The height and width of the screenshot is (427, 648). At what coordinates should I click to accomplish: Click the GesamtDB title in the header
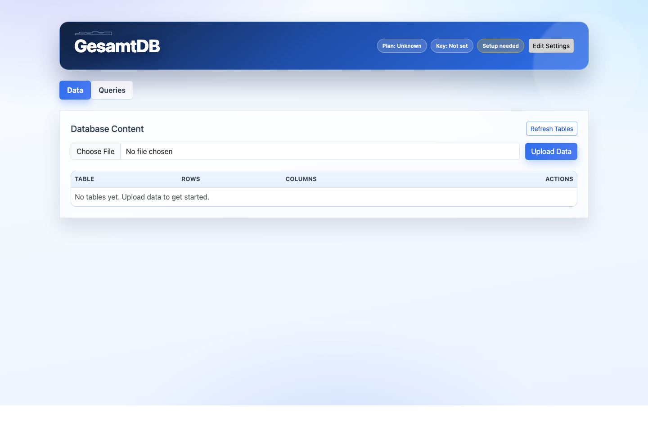click(x=117, y=46)
